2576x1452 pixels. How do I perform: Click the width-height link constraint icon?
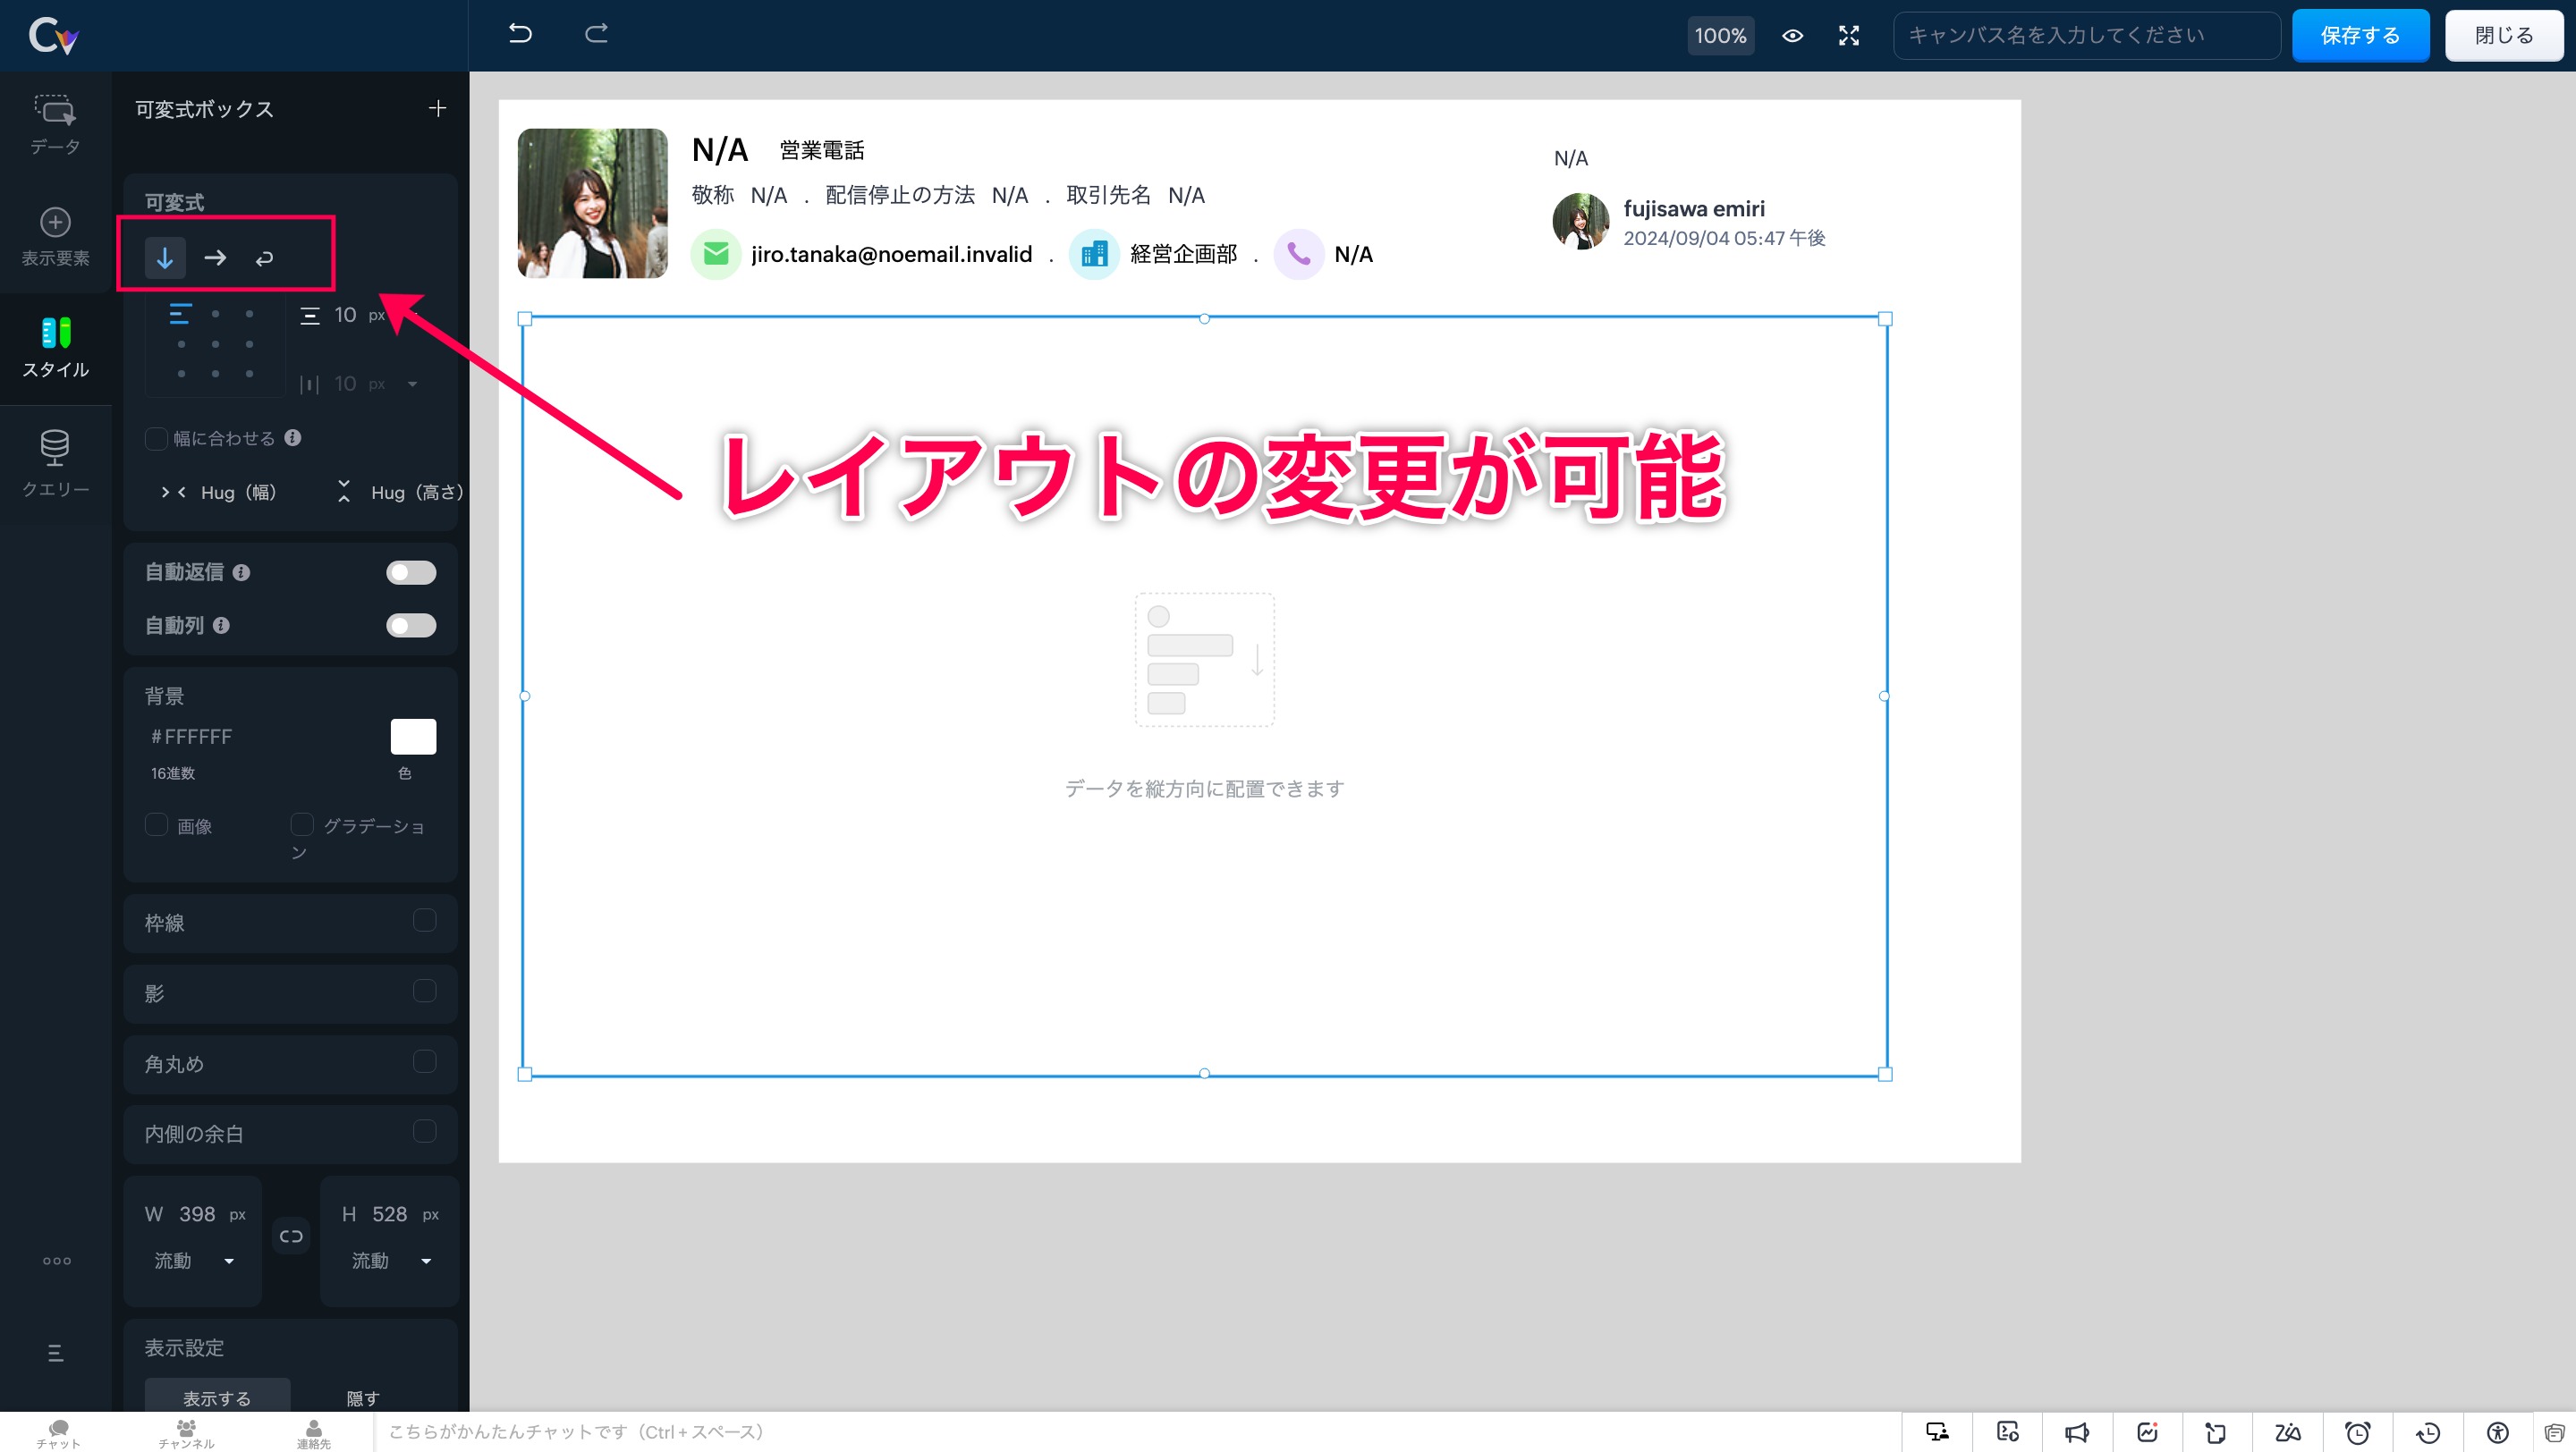coord(291,1237)
